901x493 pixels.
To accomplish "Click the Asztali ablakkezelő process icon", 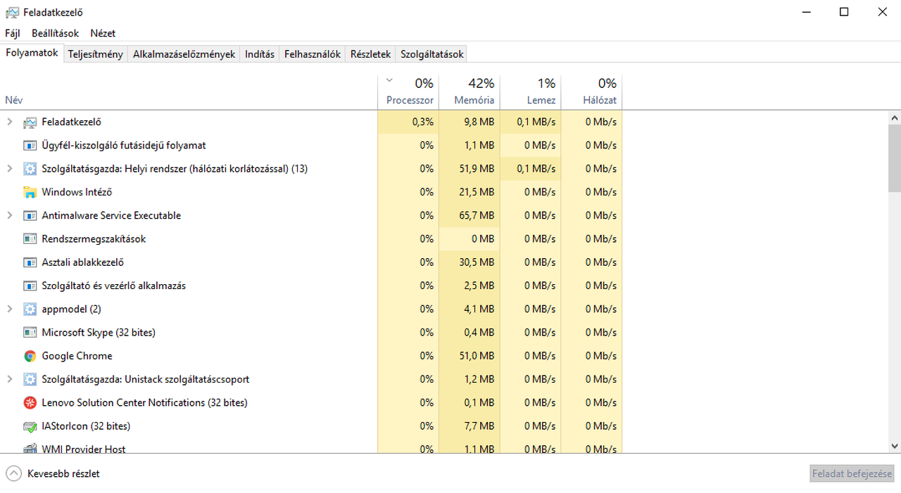I will (30, 262).
